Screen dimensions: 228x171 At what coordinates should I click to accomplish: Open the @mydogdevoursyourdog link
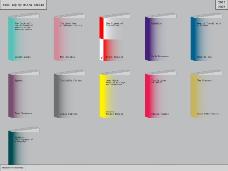coord(13,168)
